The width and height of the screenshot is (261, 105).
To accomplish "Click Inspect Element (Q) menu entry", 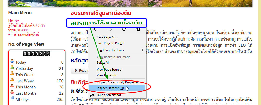I will (x=110, y=88).
